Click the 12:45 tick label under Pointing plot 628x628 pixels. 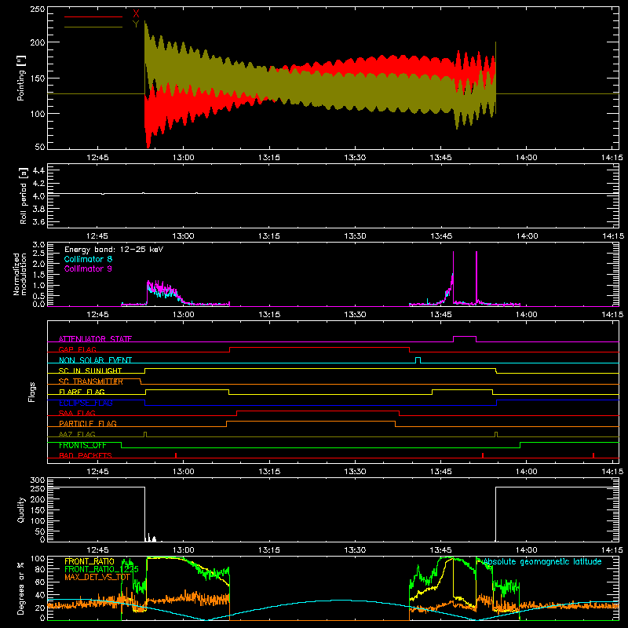click(97, 158)
